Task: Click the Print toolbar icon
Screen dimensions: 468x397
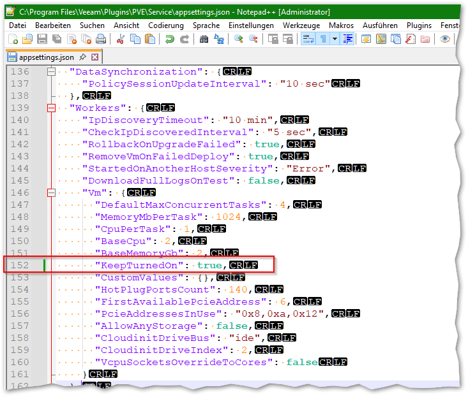Action: tap(101, 40)
